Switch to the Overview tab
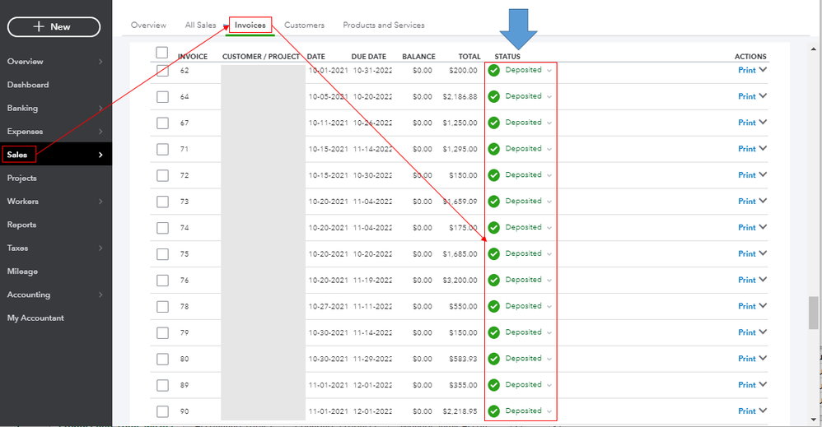 point(148,26)
